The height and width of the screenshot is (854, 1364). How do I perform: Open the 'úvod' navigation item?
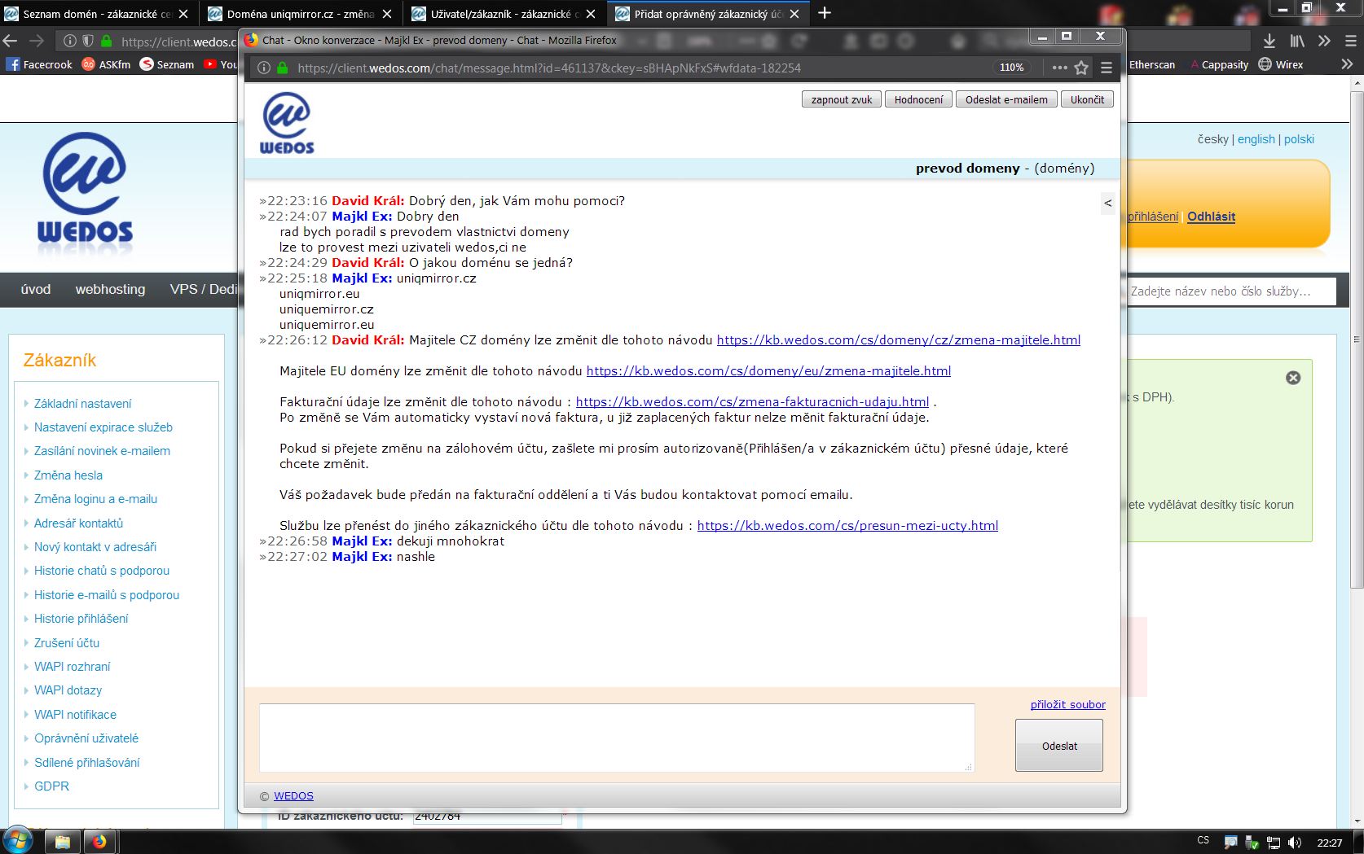[36, 289]
